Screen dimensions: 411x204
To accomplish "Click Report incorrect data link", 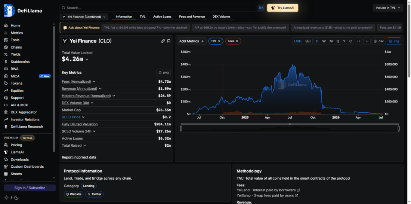I will coord(79,157).
